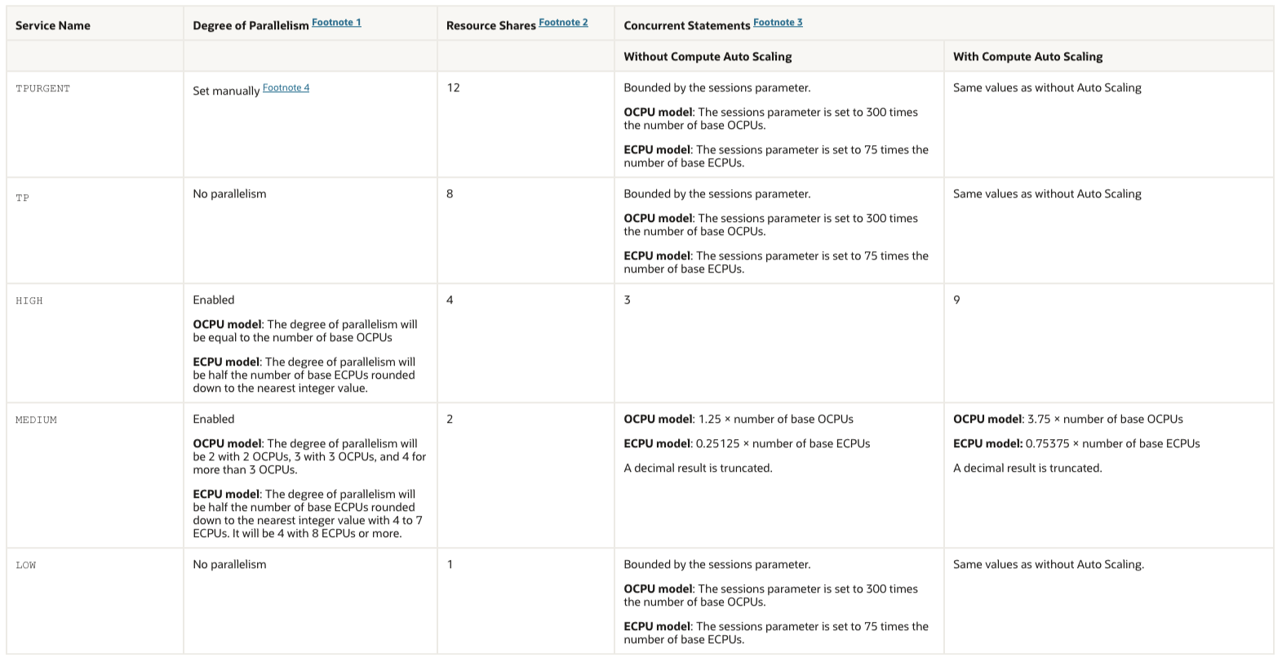Viewport: 1282px width, 662px height.
Task: Click the LOW service name label
Action: tap(26, 565)
